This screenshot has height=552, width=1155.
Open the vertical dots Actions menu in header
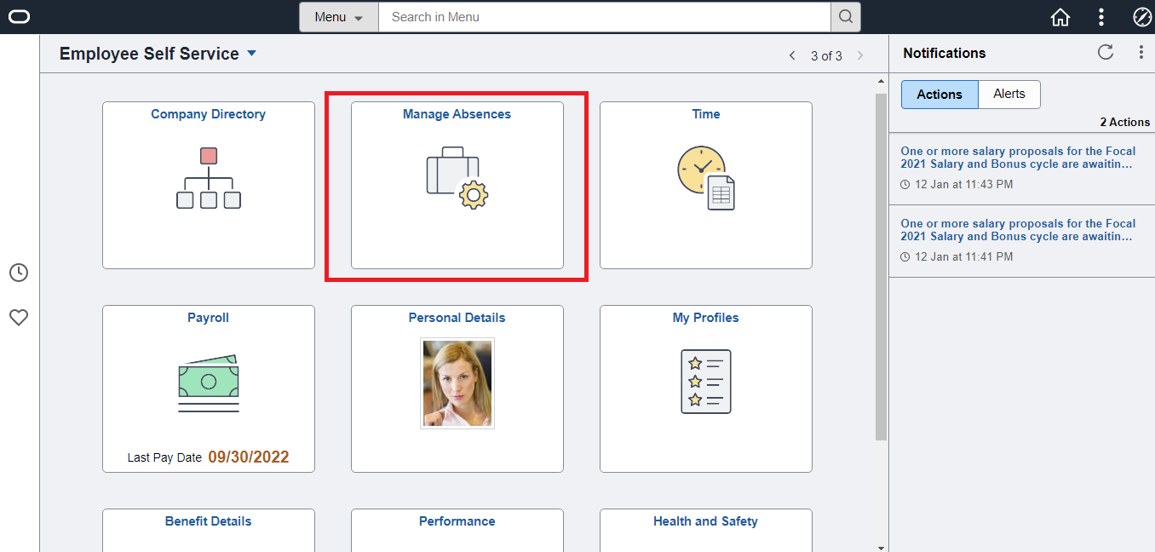1101,17
